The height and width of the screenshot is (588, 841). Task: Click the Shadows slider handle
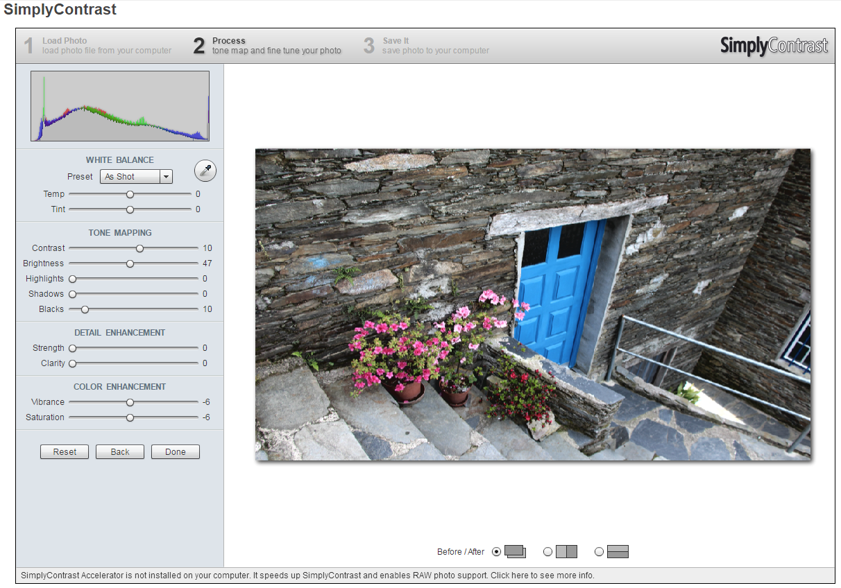(72, 294)
